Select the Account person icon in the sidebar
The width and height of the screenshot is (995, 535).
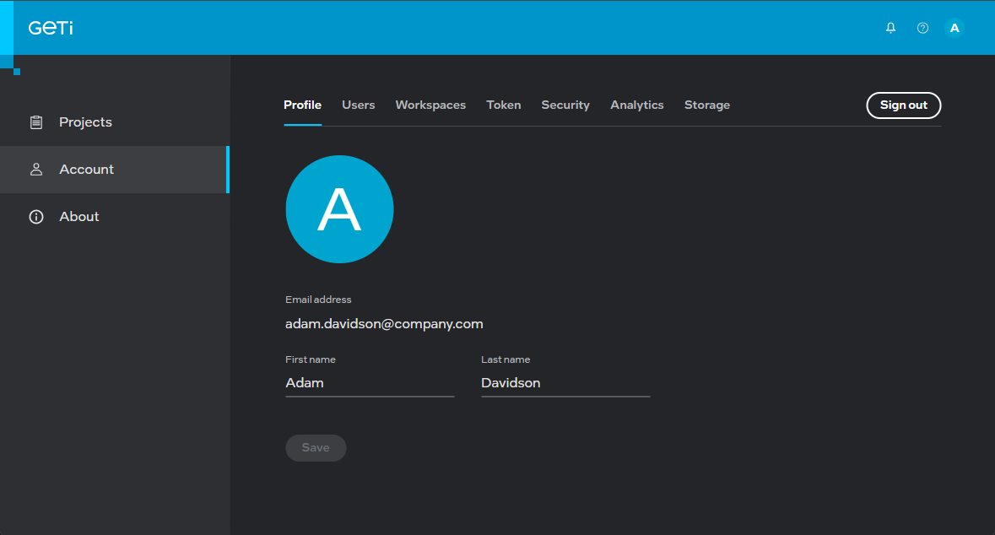(x=36, y=170)
